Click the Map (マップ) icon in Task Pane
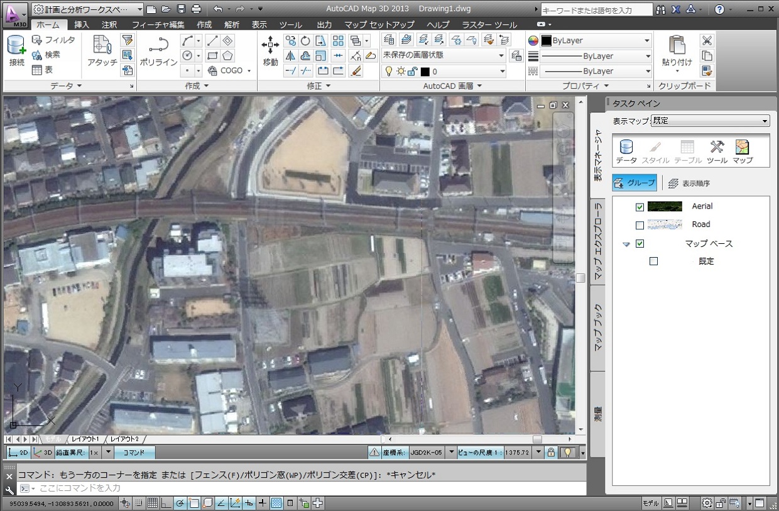This screenshot has height=511, width=779. [742, 151]
